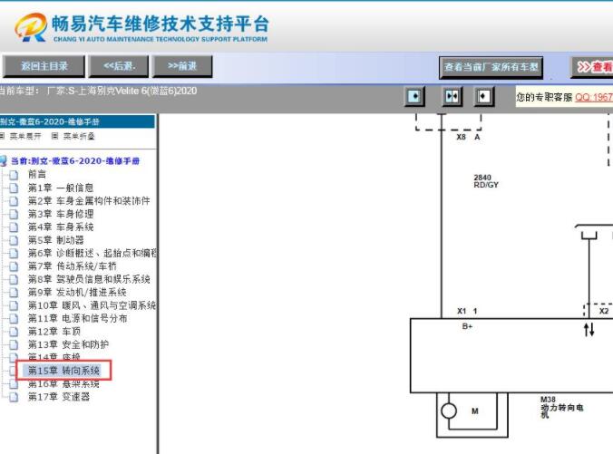This screenshot has height=454, width=613.
Task: Open 第8章 驾驶员信息和娱乐系统
Action: tap(89, 279)
